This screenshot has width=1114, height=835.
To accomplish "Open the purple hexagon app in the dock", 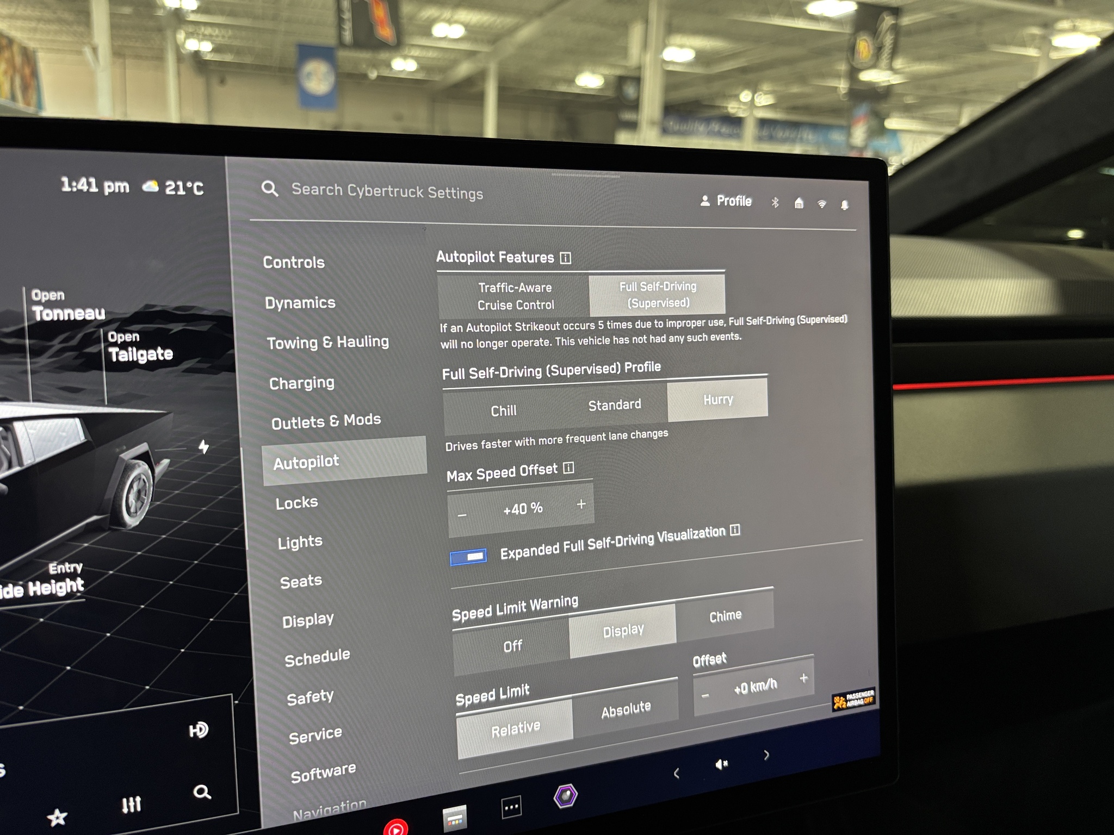I will pyautogui.click(x=566, y=796).
